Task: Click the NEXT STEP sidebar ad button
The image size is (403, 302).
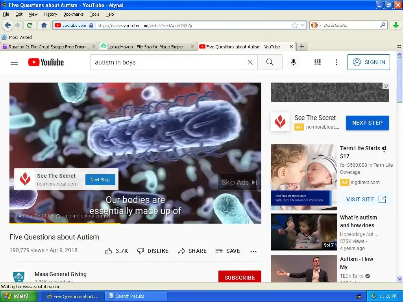Action: click(367, 123)
